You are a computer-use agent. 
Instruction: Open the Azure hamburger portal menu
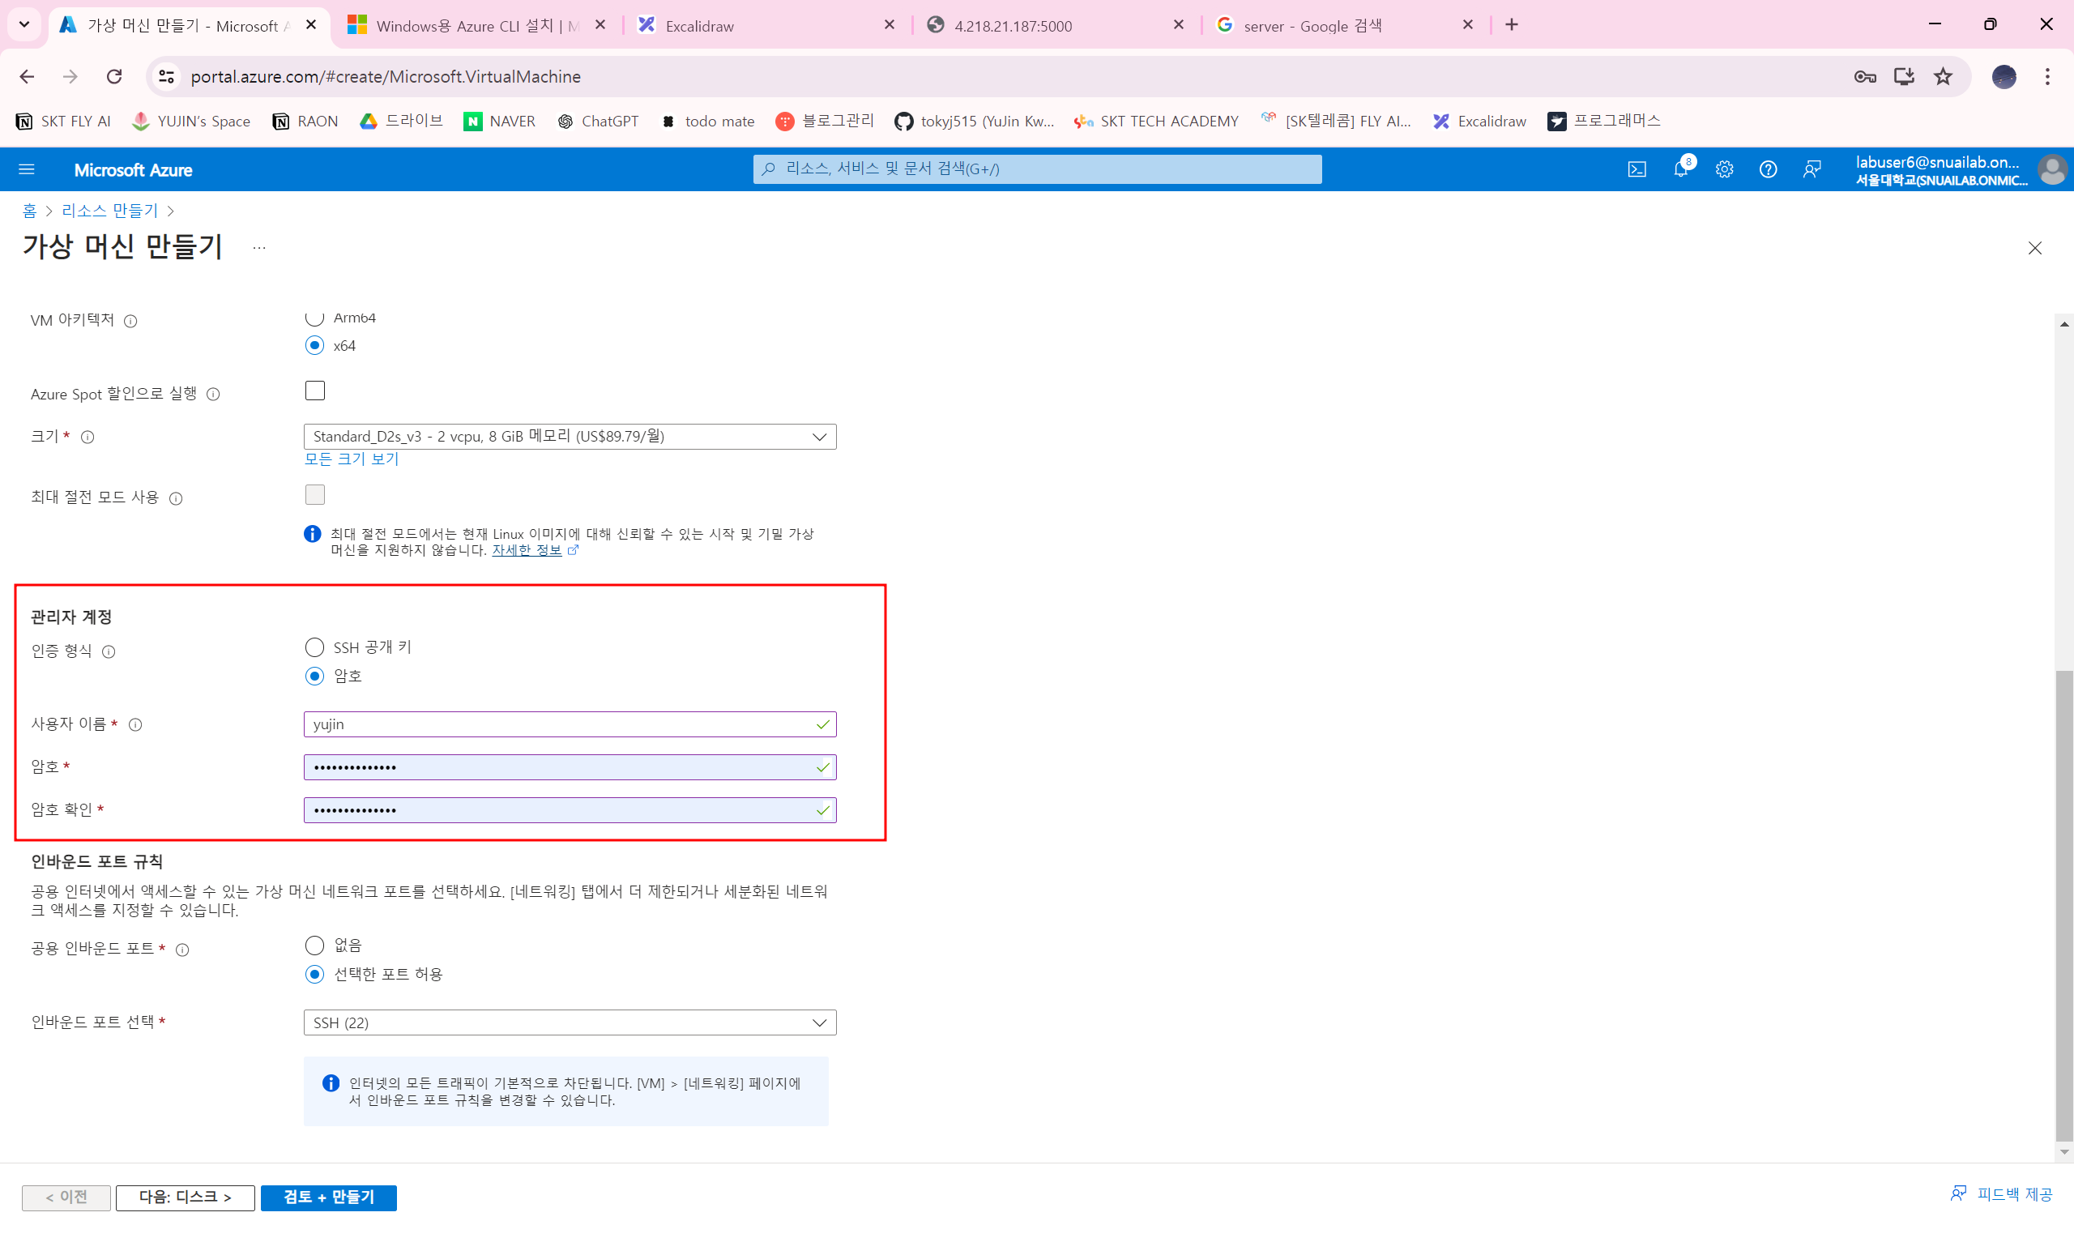(27, 169)
